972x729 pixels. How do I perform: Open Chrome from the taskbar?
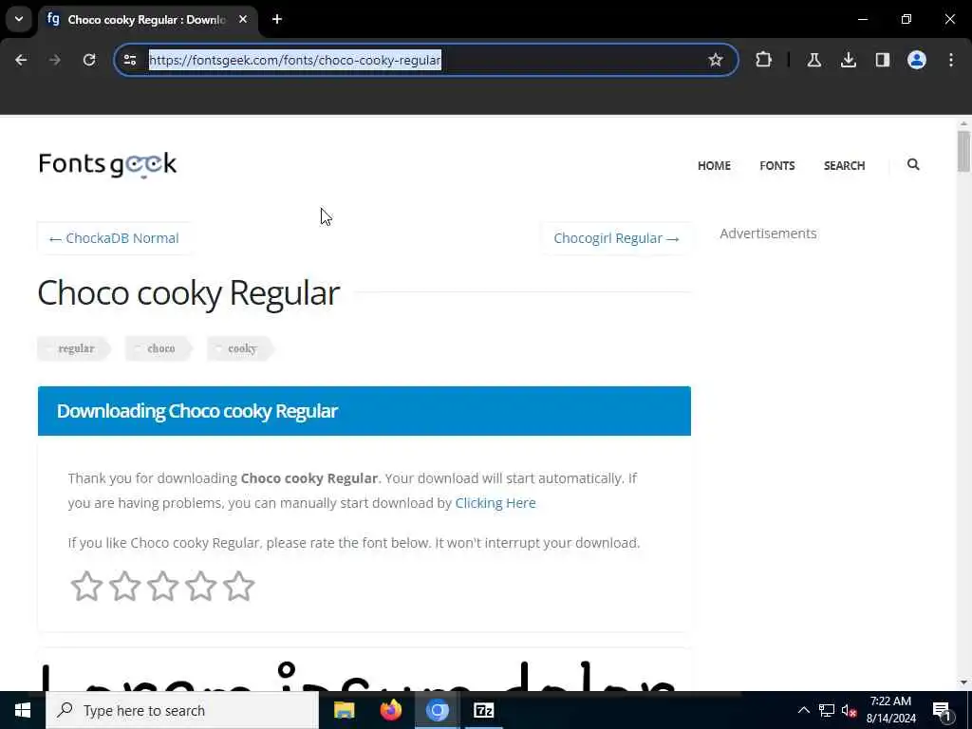pyautogui.click(x=437, y=710)
